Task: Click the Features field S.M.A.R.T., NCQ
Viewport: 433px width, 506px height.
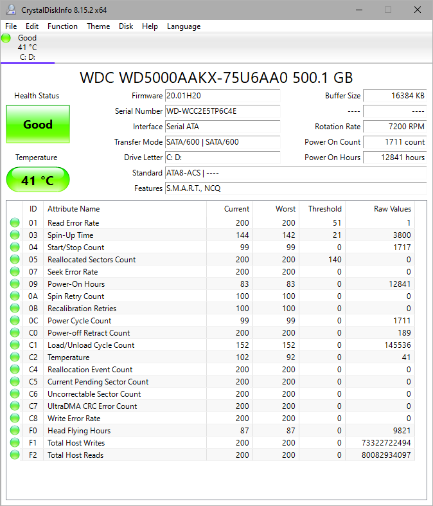Action: tap(296, 188)
